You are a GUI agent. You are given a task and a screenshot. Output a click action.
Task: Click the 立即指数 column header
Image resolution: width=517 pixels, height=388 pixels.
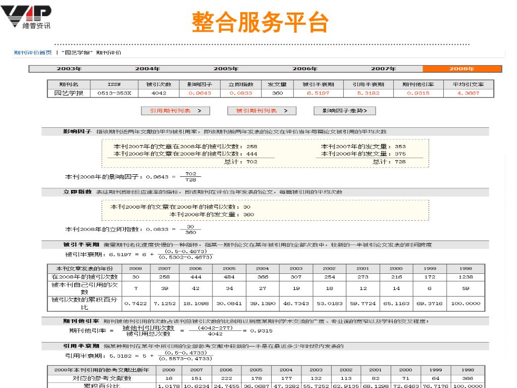[241, 84]
